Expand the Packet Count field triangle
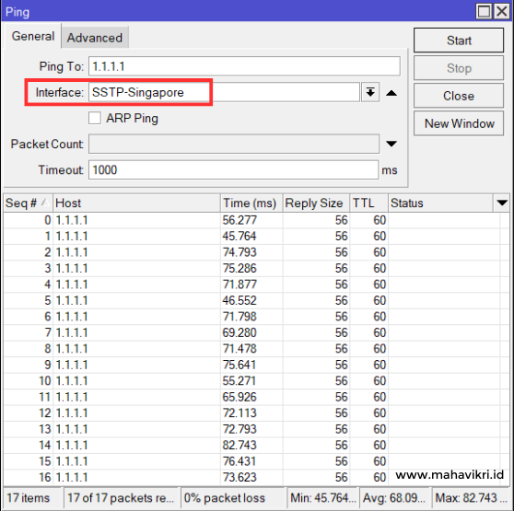Viewport: 514px width, 511px height. click(x=391, y=144)
